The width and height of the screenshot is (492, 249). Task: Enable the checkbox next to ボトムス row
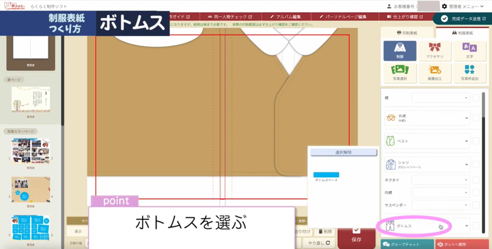(x=476, y=225)
